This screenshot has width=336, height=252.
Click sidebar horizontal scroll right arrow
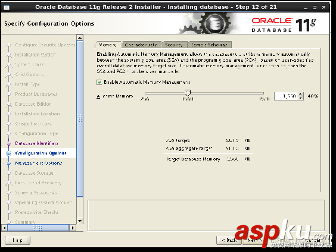click(73, 228)
